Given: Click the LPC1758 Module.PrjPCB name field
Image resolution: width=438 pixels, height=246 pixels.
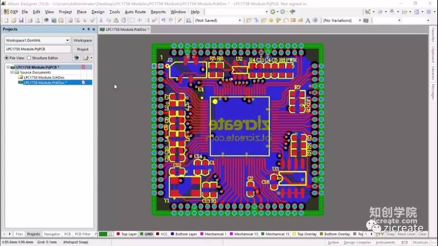Looking at the screenshot, I should [x=38, y=49].
